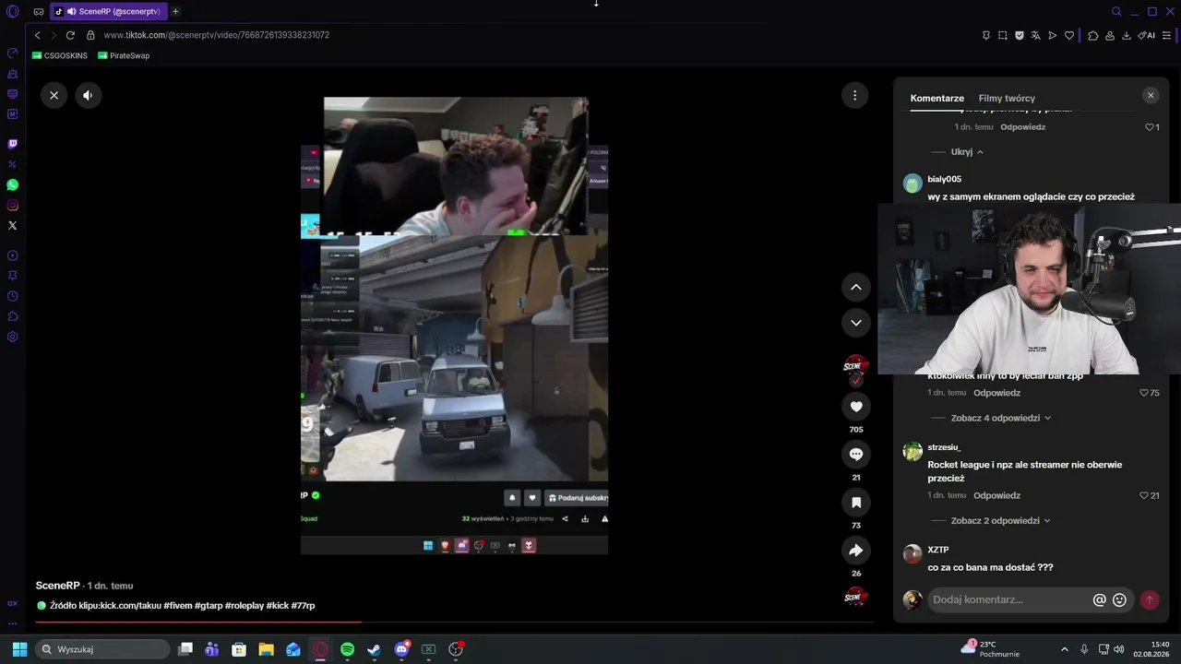Viewport: 1181px width, 664px height.
Task: Click the translate page icon
Action: pyautogui.click(x=1036, y=35)
